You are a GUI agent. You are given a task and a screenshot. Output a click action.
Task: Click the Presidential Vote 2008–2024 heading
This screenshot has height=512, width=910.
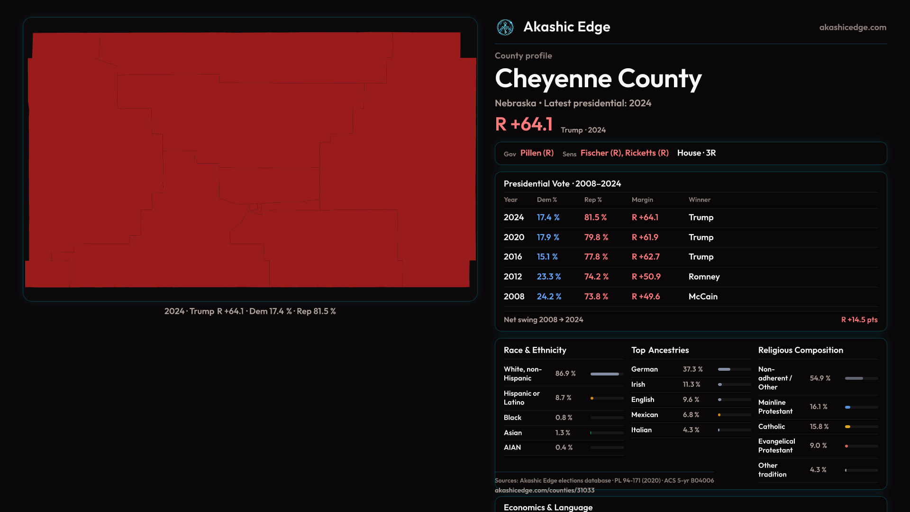click(562, 184)
